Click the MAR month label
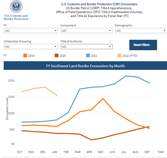 pos(78,152)
